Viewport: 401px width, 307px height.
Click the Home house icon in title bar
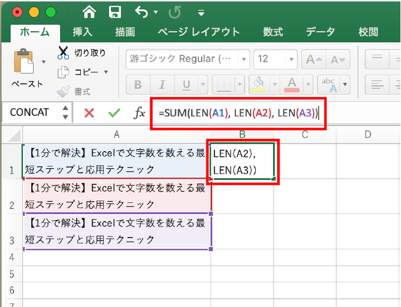coord(89,12)
